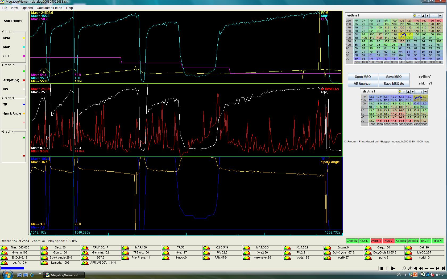Click afrBins1 table increment up-arrow icon
This screenshot has width=447, height=279.
(408, 92)
